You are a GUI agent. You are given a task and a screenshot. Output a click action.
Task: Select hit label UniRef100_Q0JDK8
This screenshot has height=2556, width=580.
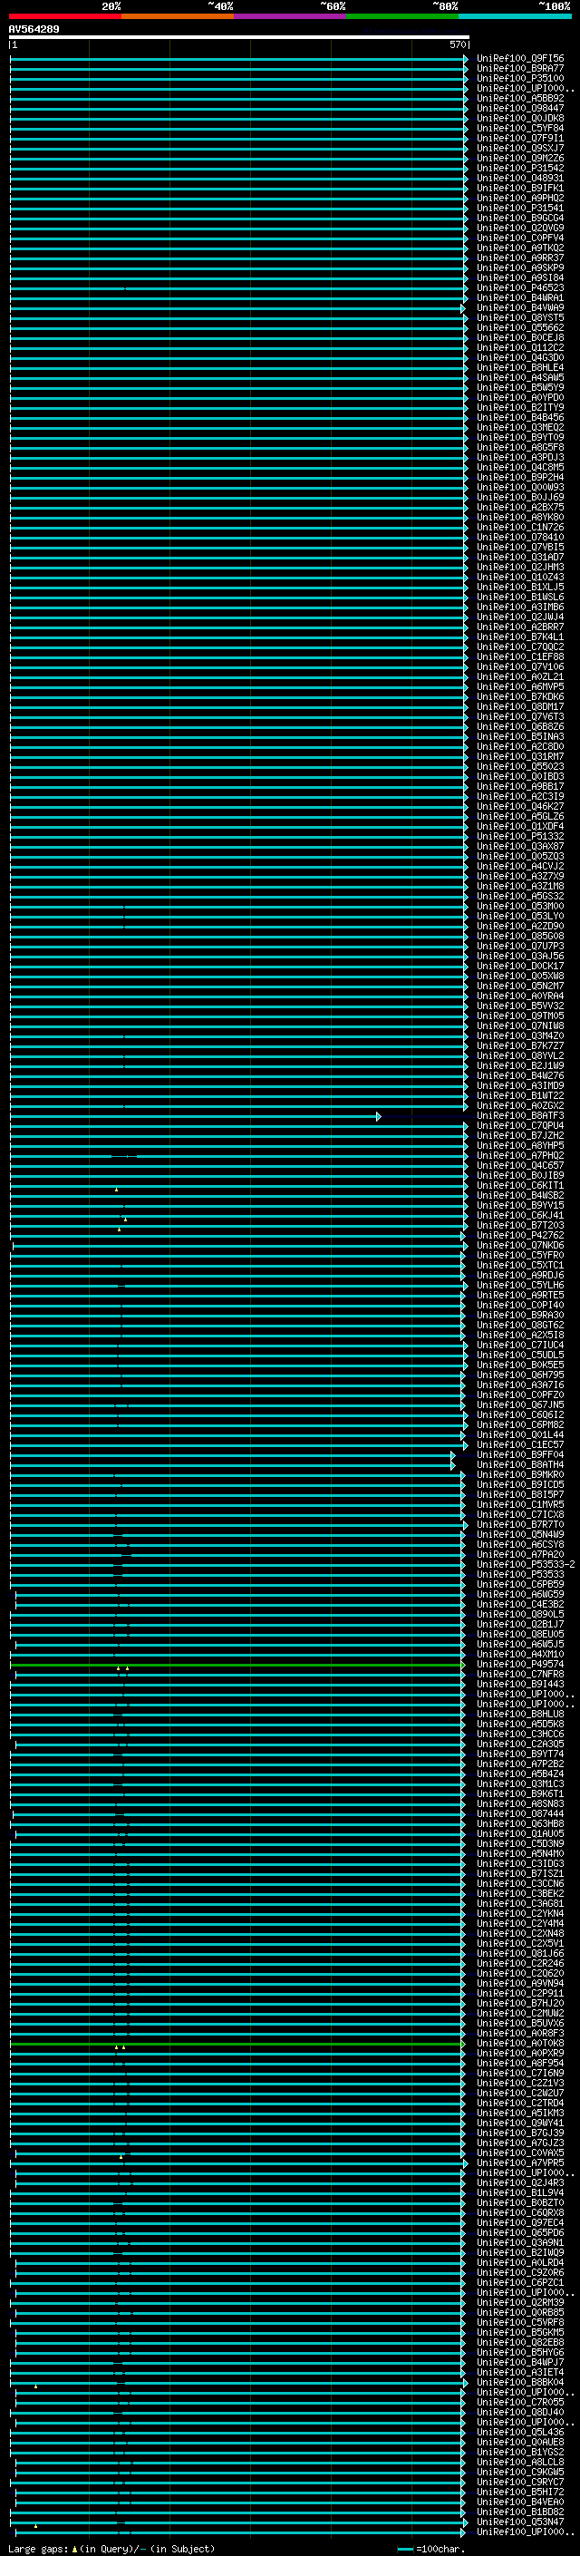click(520, 118)
